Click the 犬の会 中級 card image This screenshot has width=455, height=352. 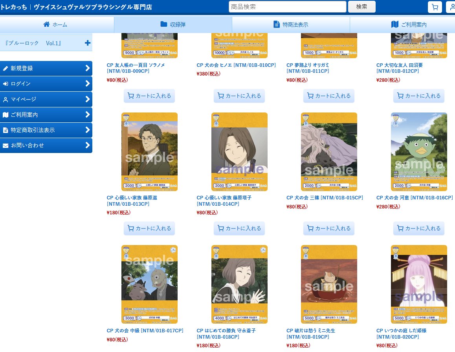149,284
